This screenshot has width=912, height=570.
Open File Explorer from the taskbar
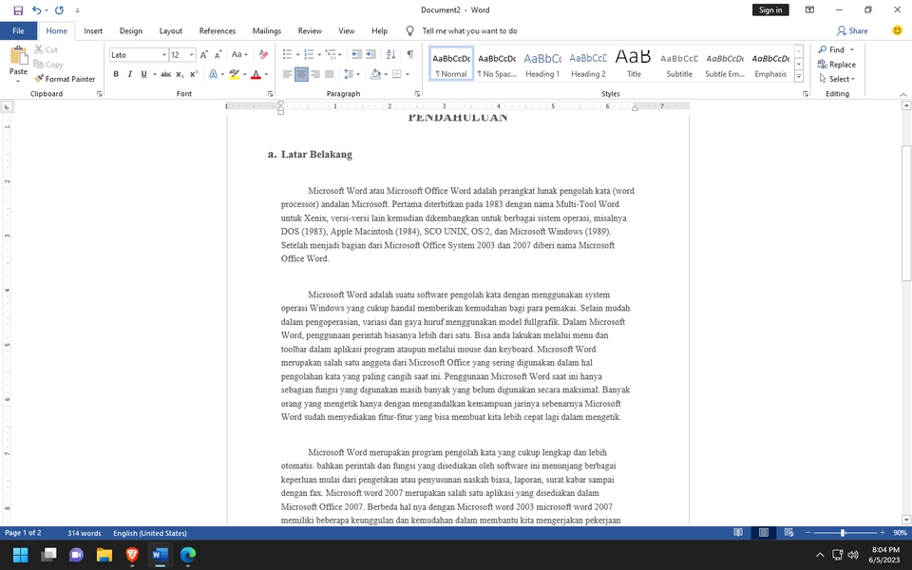(104, 555)
